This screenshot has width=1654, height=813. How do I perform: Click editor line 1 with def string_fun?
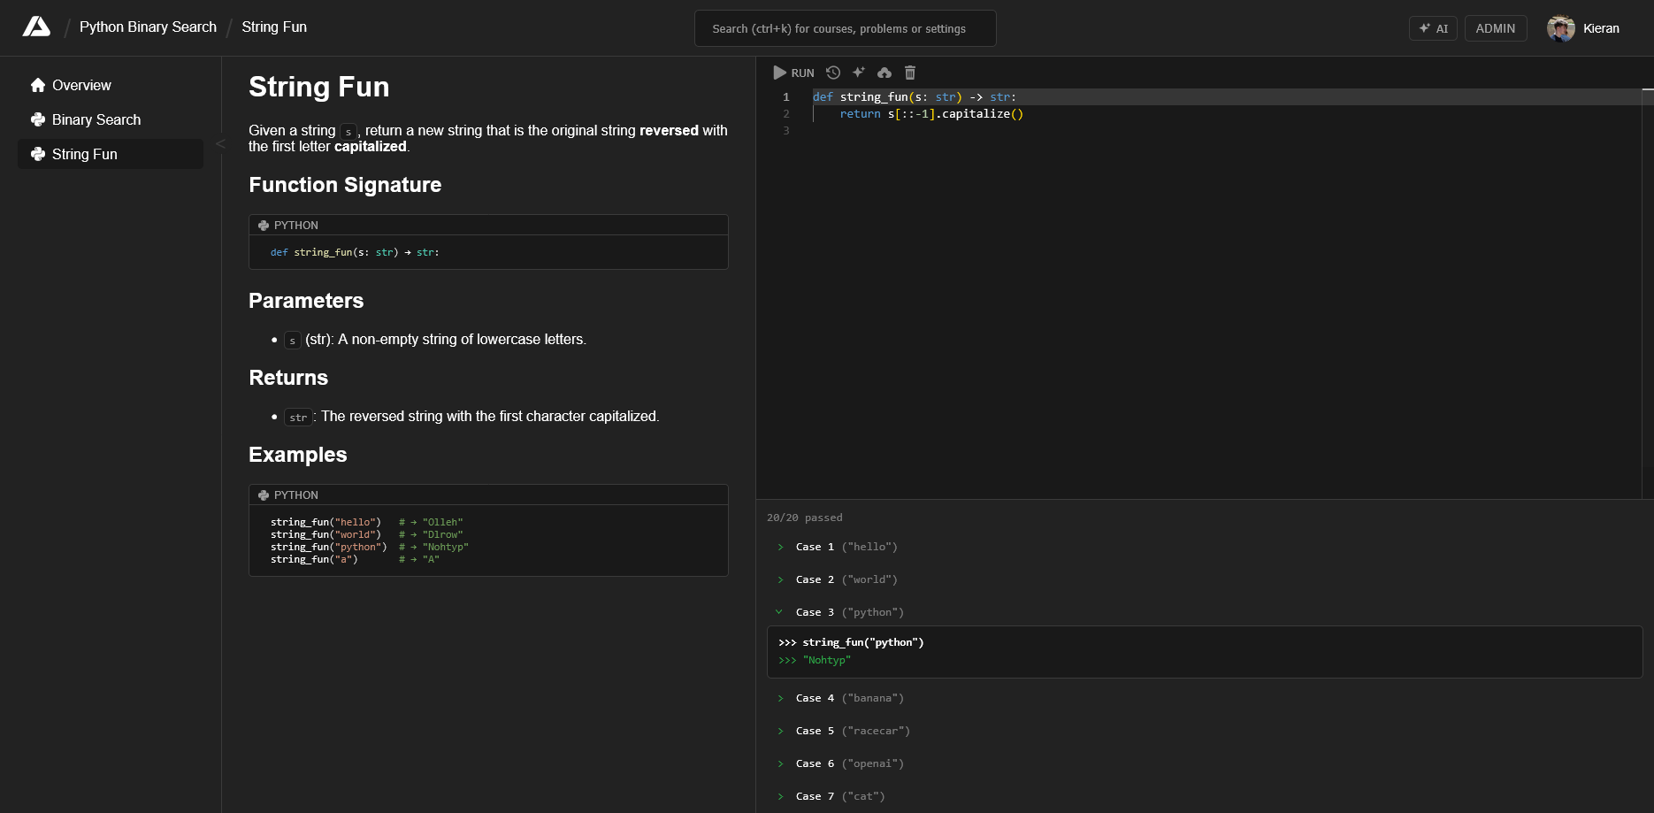coord(915,97)
